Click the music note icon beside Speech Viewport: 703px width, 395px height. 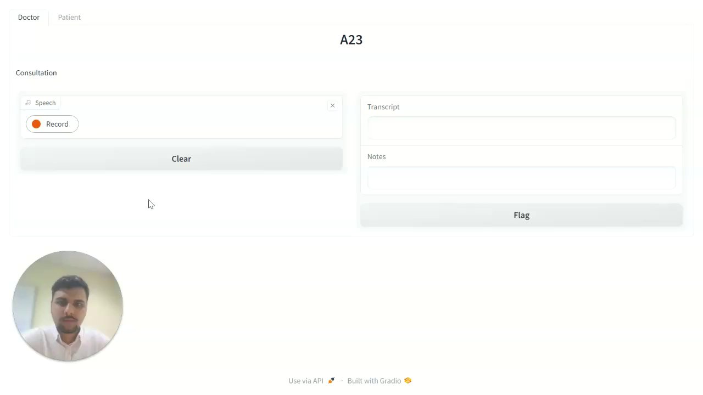point(28,103)
